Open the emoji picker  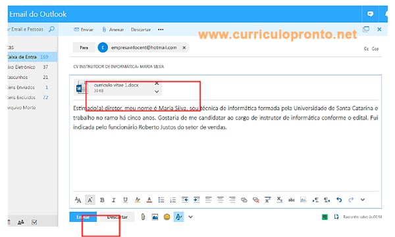[167, 217]
